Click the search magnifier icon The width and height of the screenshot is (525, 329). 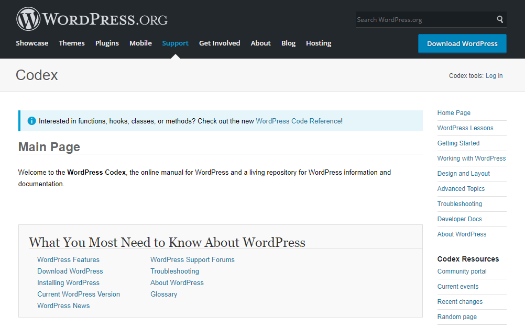click(x=499, y=19)
